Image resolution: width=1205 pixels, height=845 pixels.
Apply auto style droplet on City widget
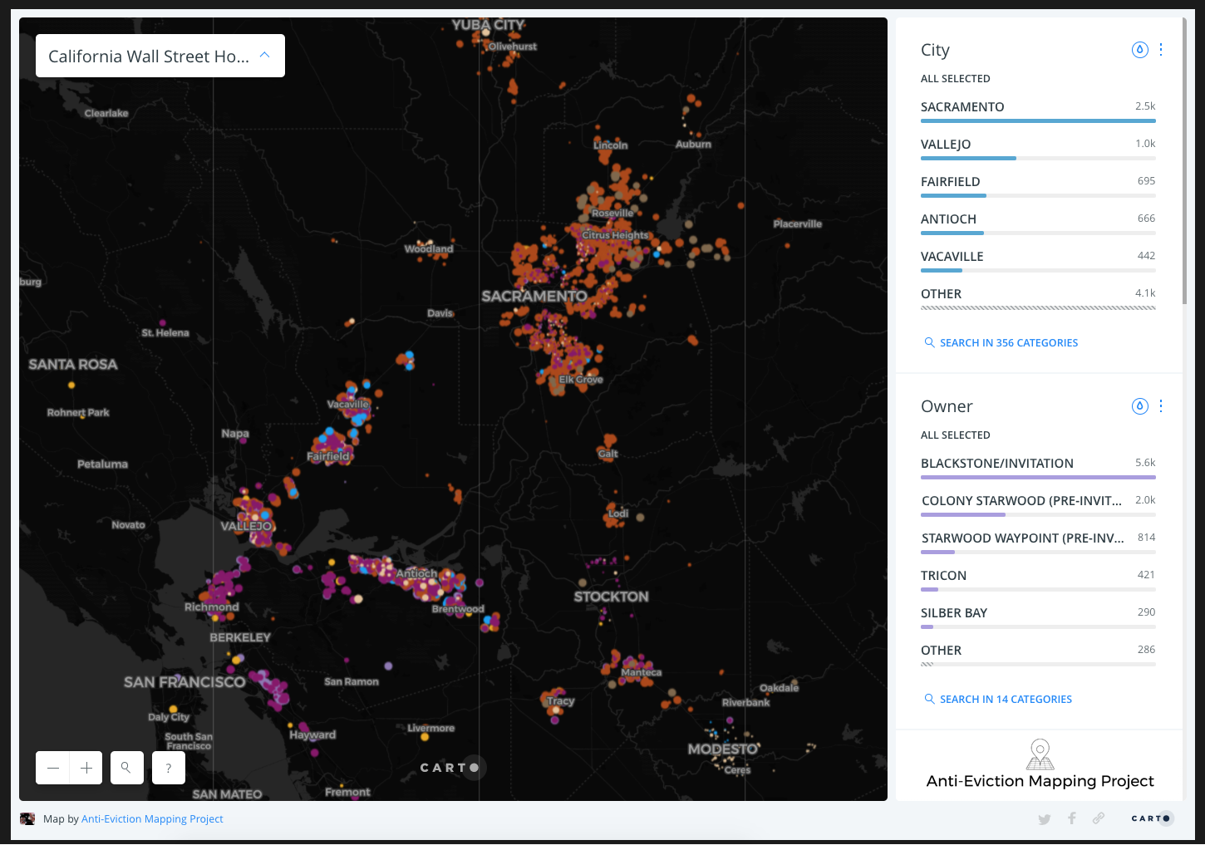pyautogui.click(x=1139, y=50)
